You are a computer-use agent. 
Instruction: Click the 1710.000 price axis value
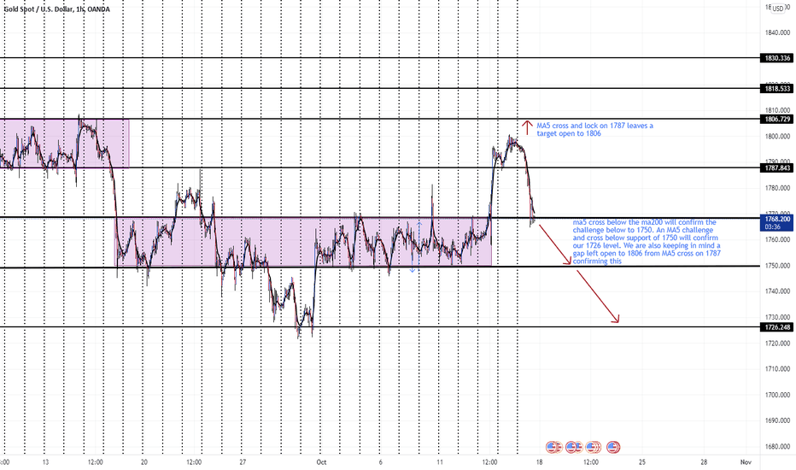[778, 369]
